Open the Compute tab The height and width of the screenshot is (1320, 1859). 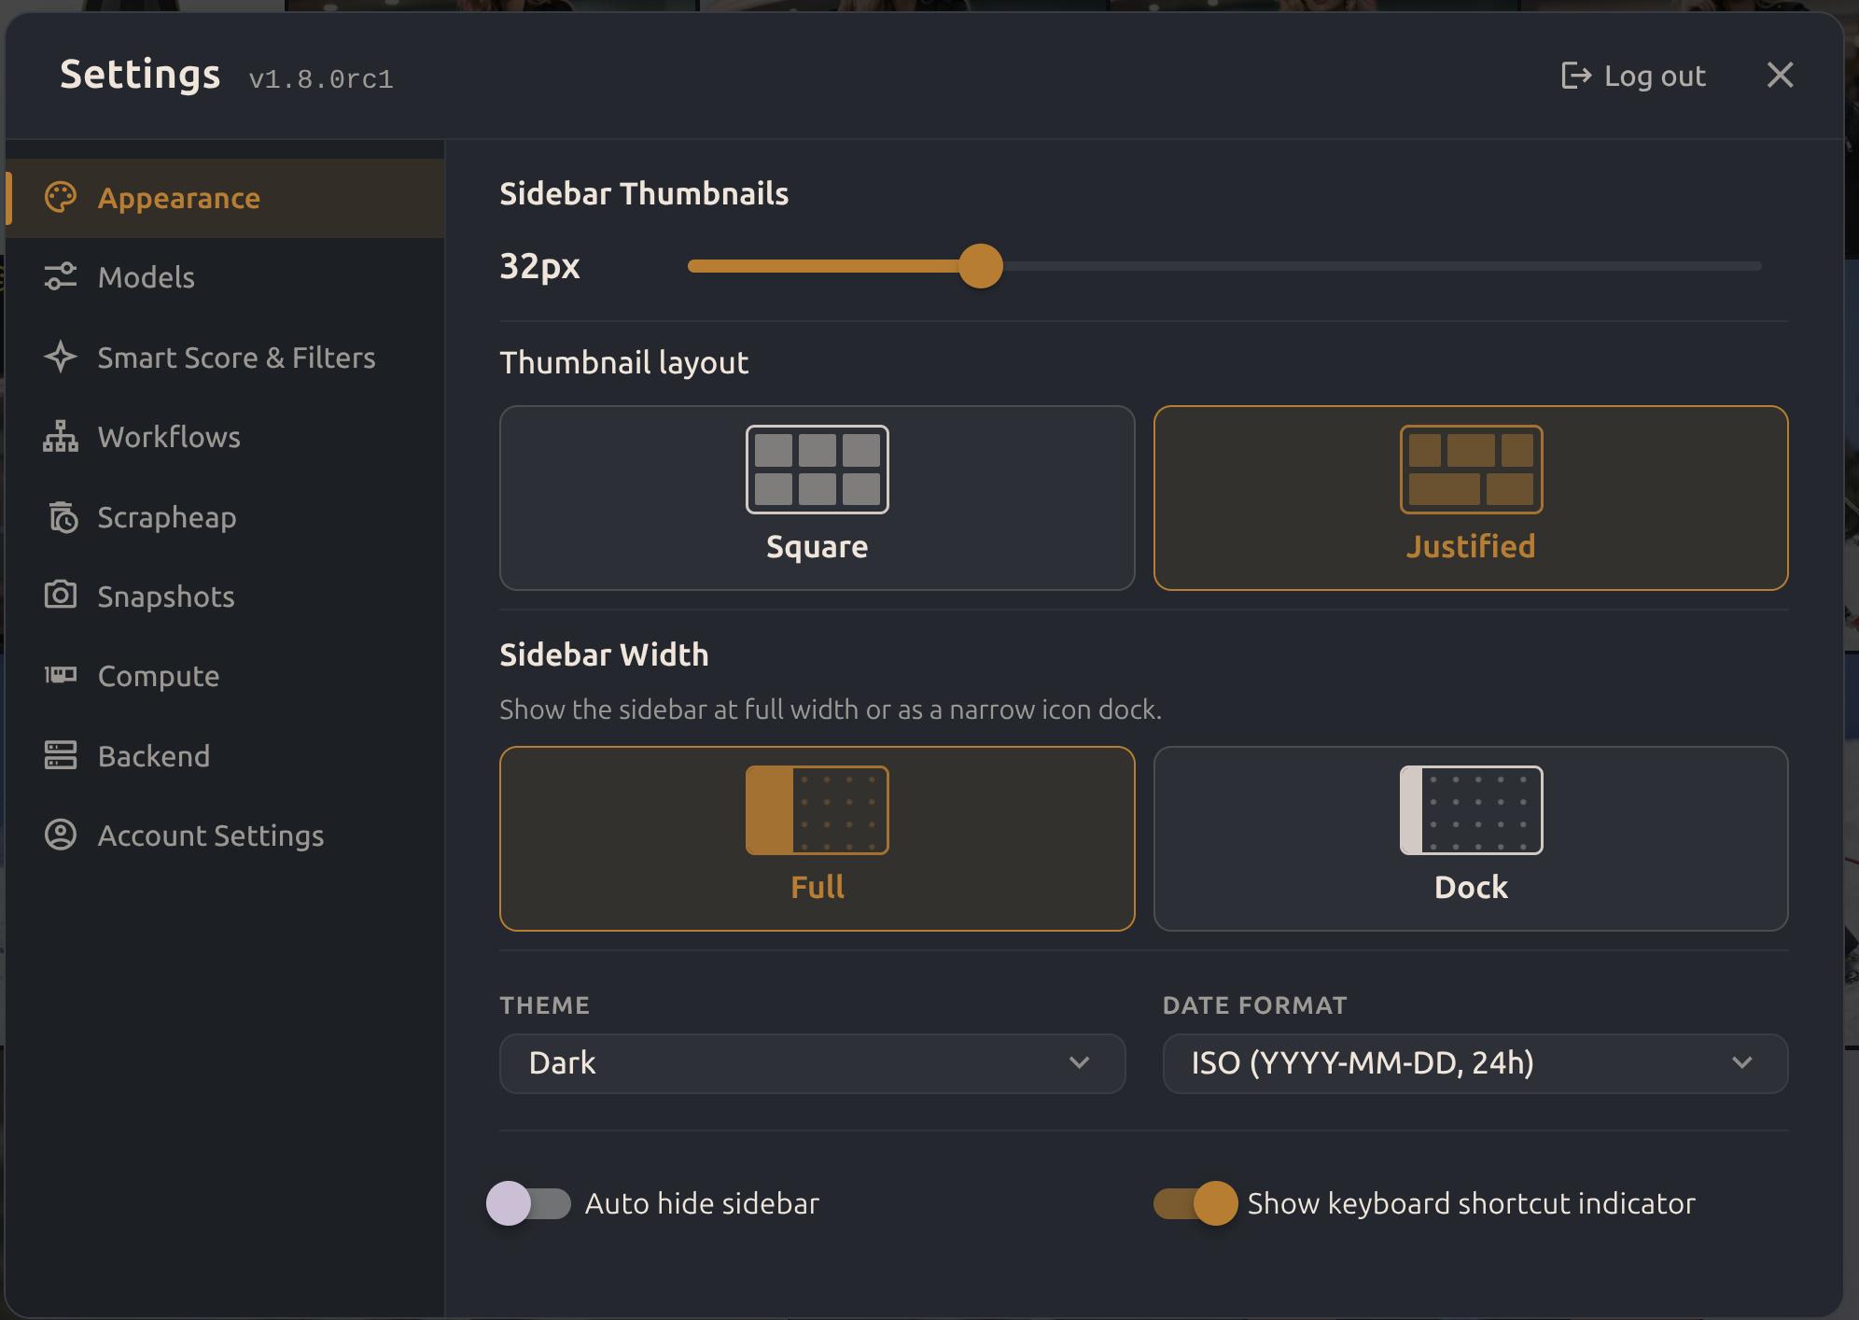click(x=225, y=676)
